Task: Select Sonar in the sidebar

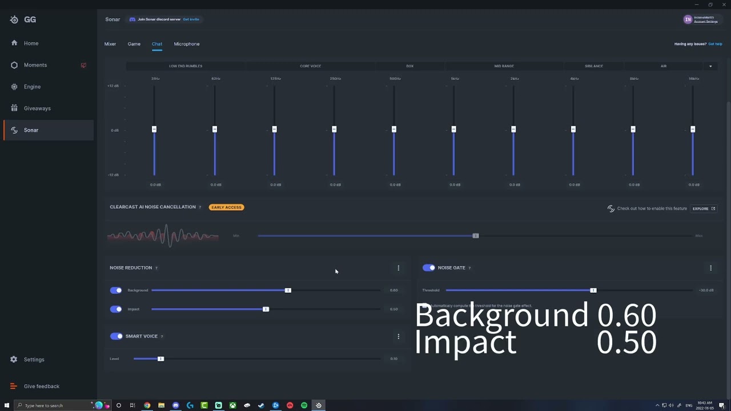Action: click(48, 130)
